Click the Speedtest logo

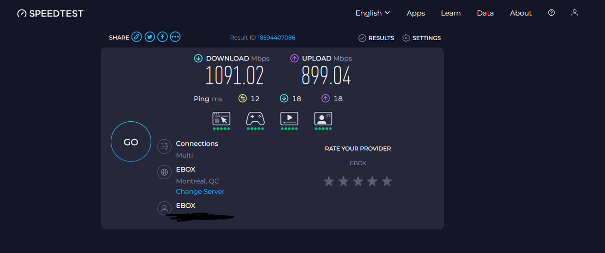coord(50,13)
